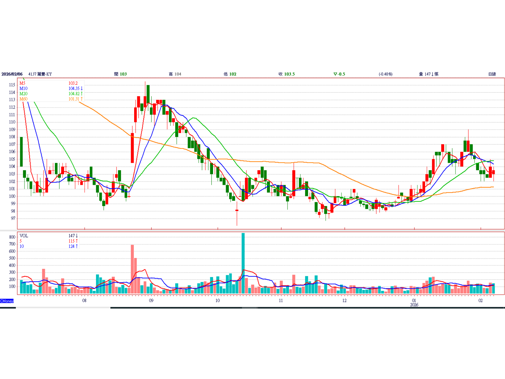Click the 日線 period label
Image resolution: width=505 pixels, height=379 pixels.
[492, 74]
